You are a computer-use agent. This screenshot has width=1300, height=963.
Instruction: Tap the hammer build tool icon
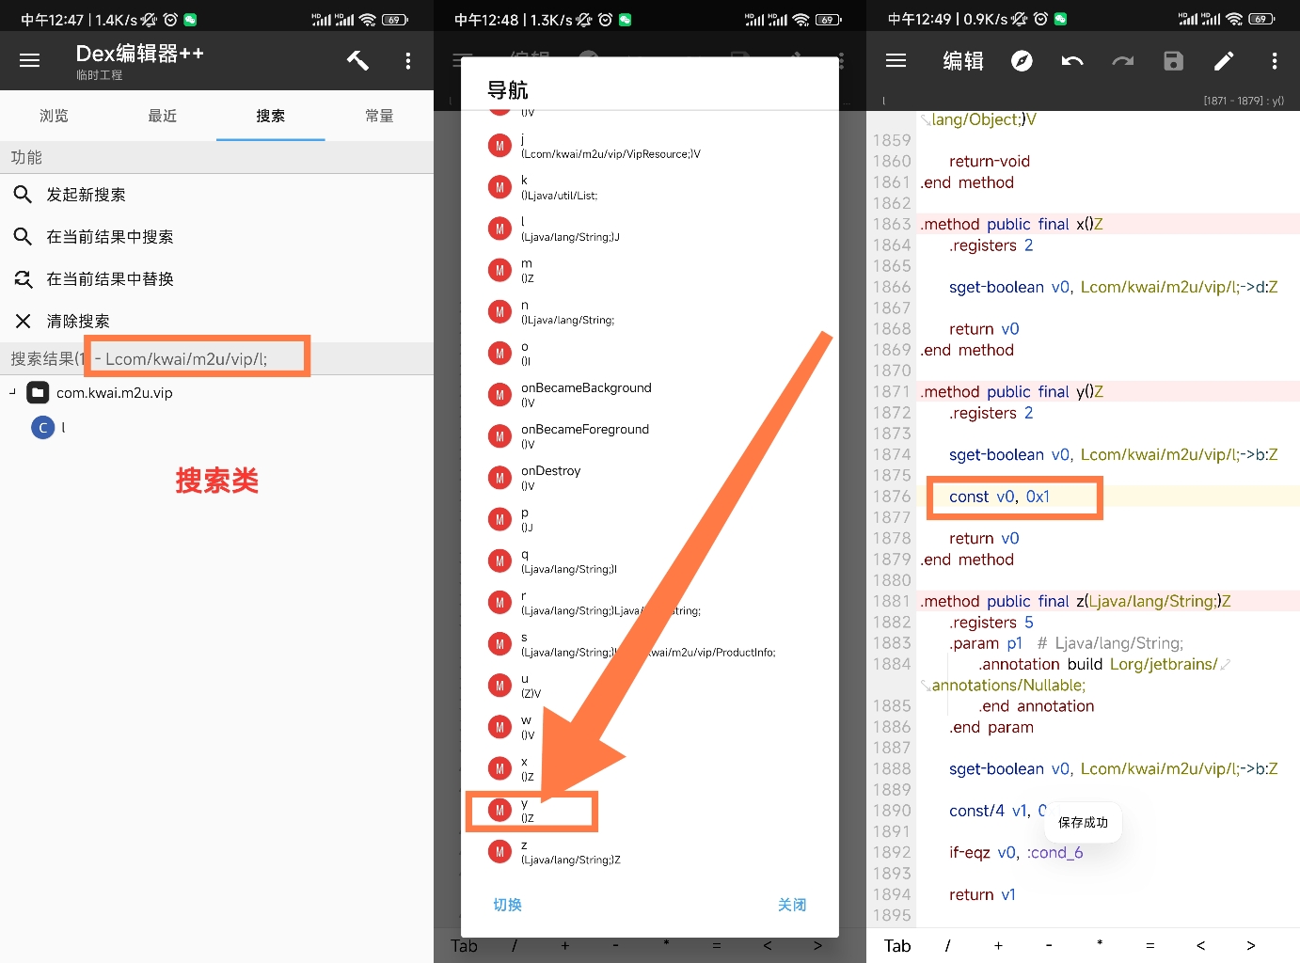point(357,61)
